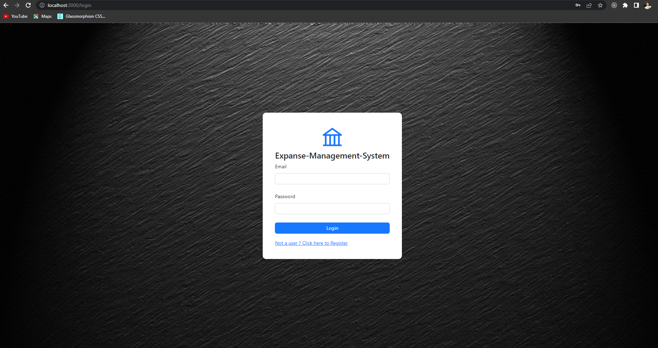Reload the login page

pyautogui.click(x=28, y=5)
